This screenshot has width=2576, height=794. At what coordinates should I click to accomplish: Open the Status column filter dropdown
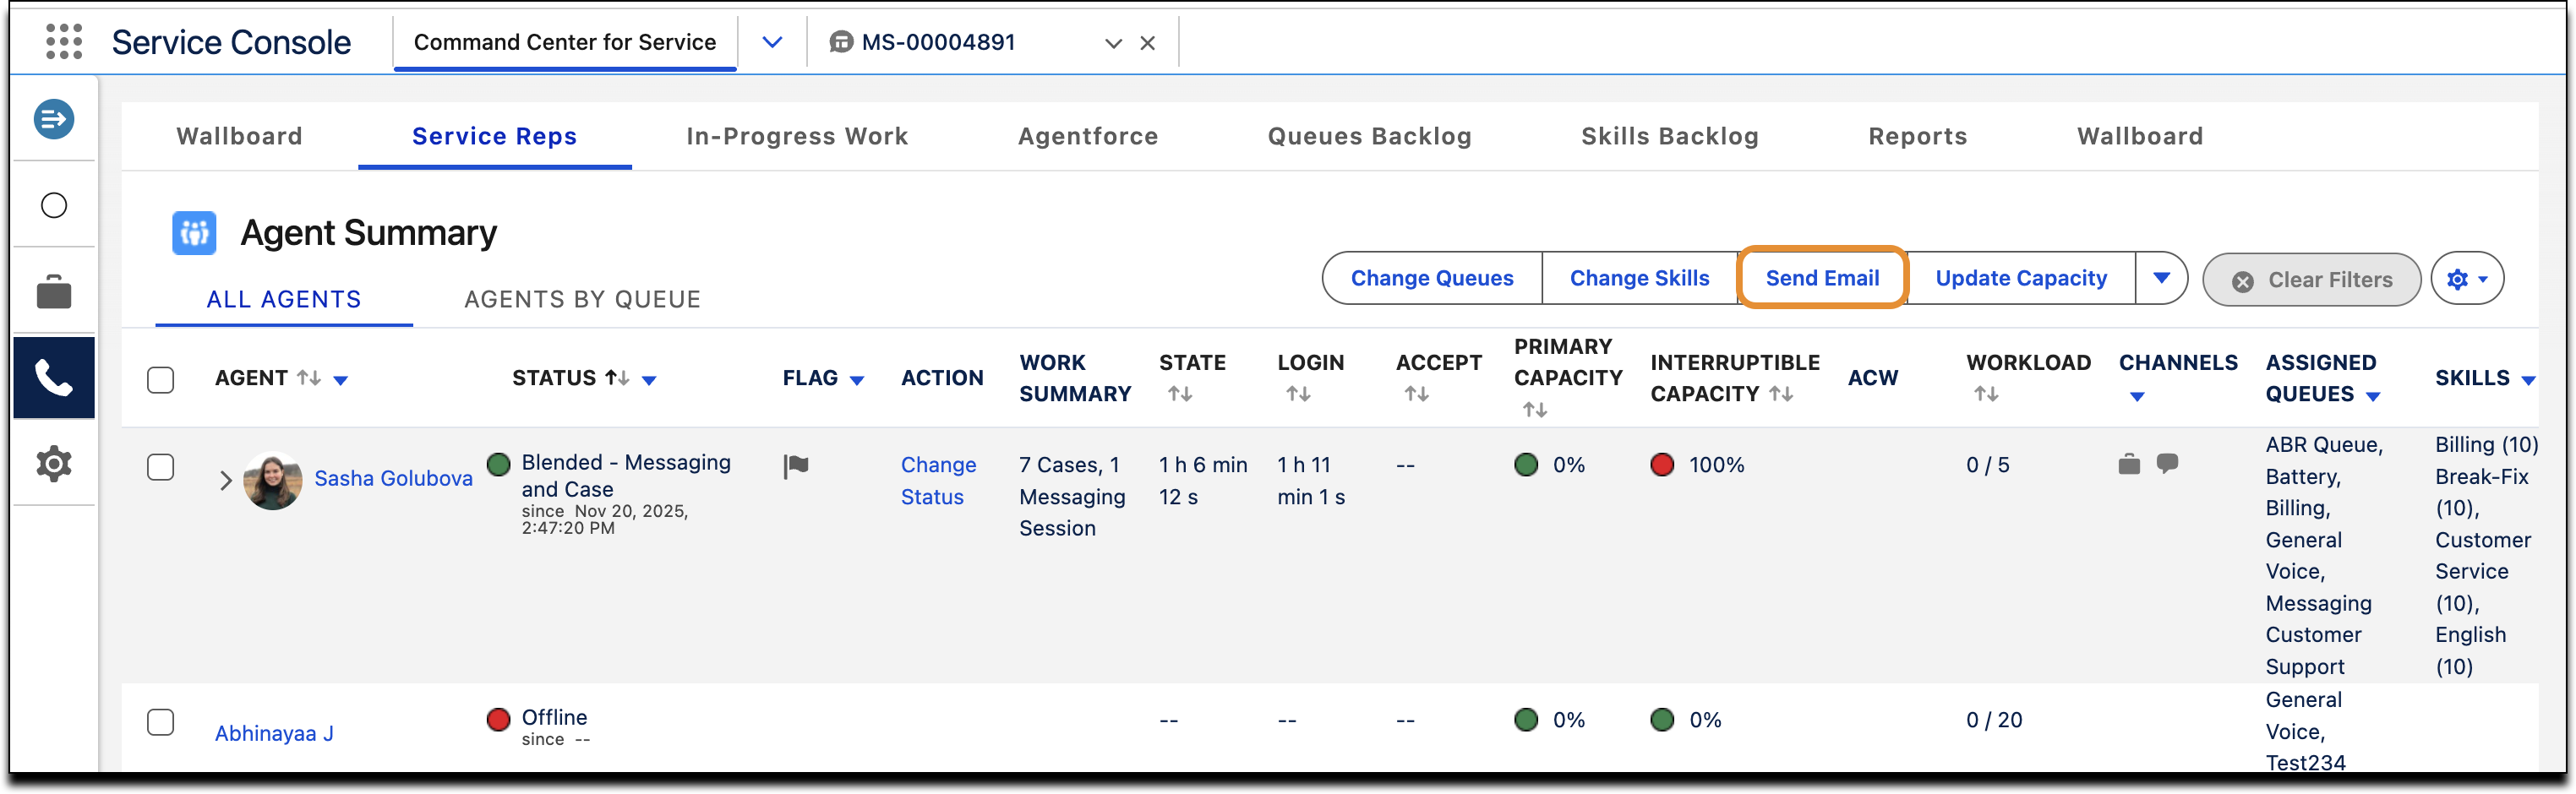(x=649, y=381)
